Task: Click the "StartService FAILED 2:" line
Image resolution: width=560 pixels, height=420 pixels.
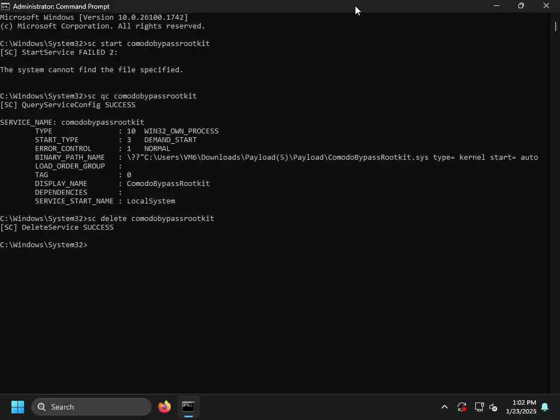Action: click(59, 52)
